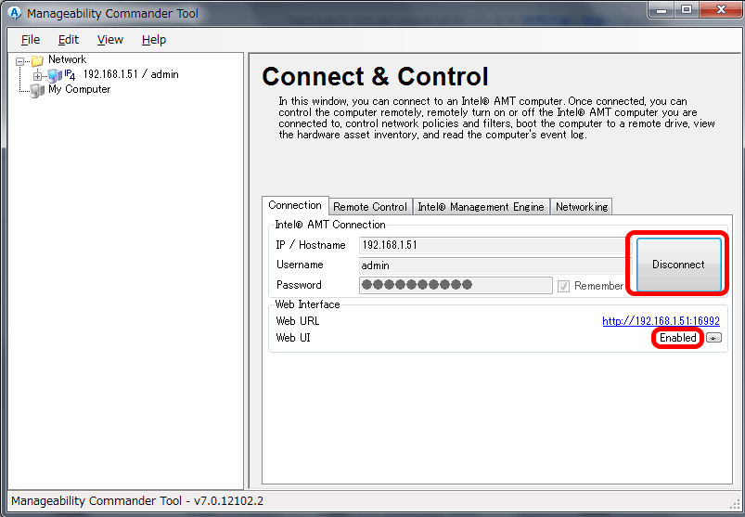Click the window resize grip in status bar
Screen dimensions: 745x517
click(735, 504)
